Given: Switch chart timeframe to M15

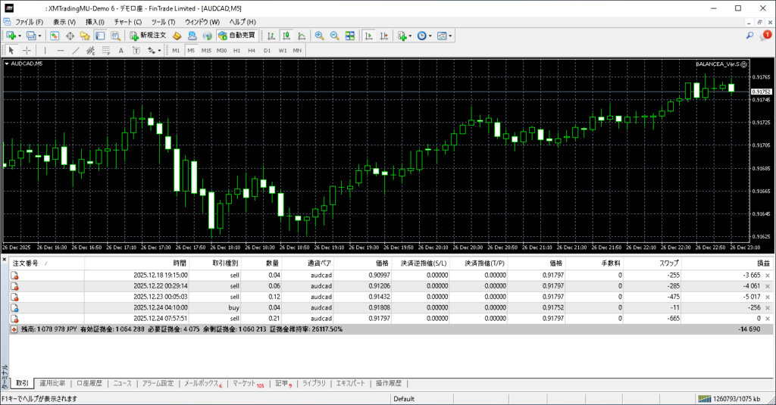Looking at the screenshot, I should tap(205, 51).
